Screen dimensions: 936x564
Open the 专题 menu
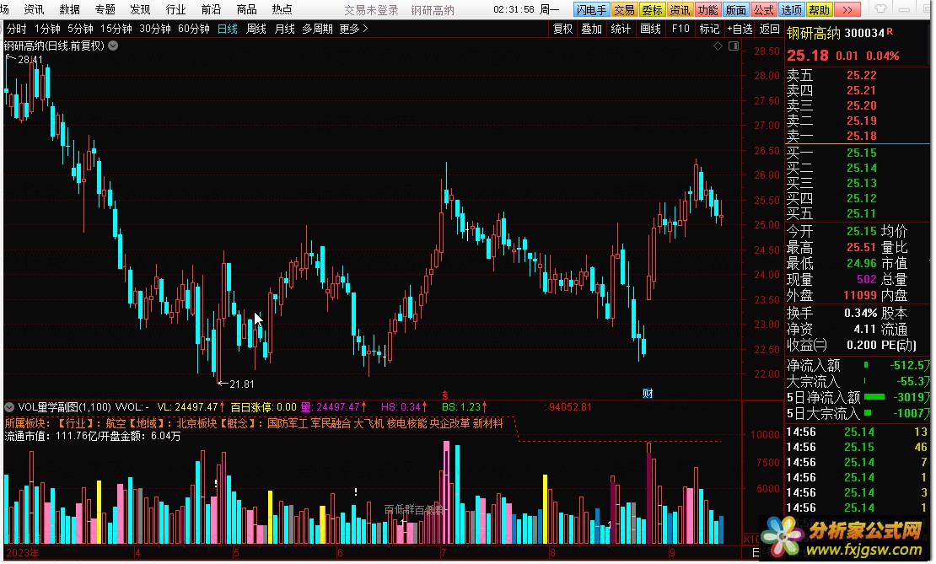point(105,9)
